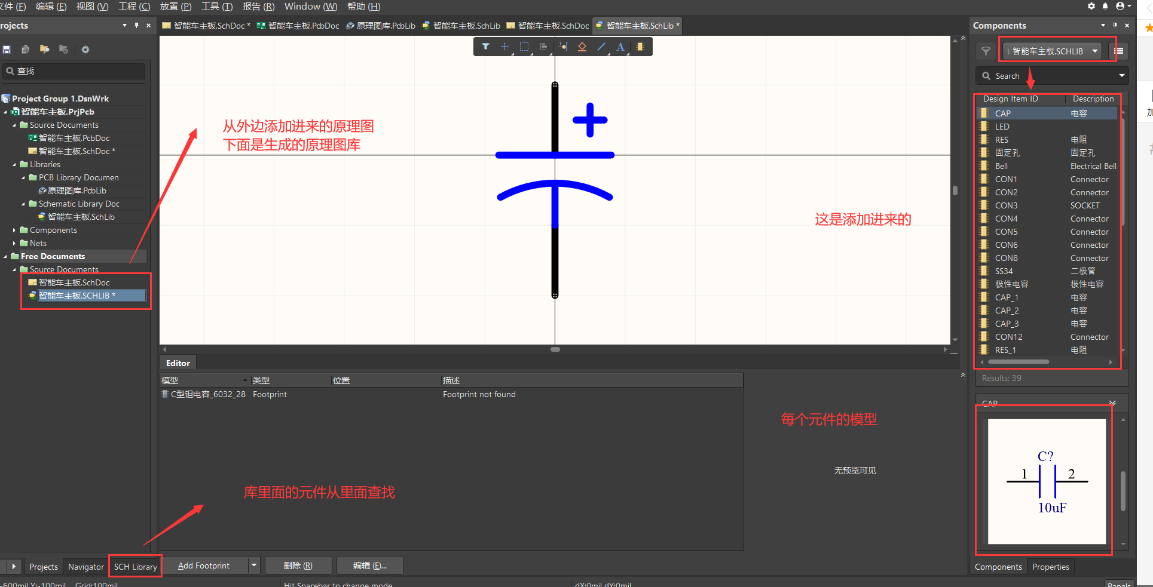Screen dimensions: 1153x587
Task: Click the editor horizontal scrollbar thumb
Action: click(x=555, y=349)
